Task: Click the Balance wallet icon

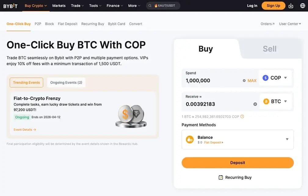Action: tap(190, 139)
